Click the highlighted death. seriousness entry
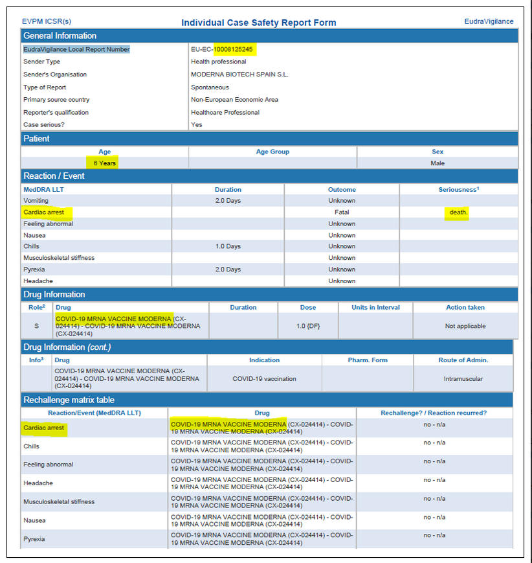This screenshot has height=563, width=532. (458, 212)
